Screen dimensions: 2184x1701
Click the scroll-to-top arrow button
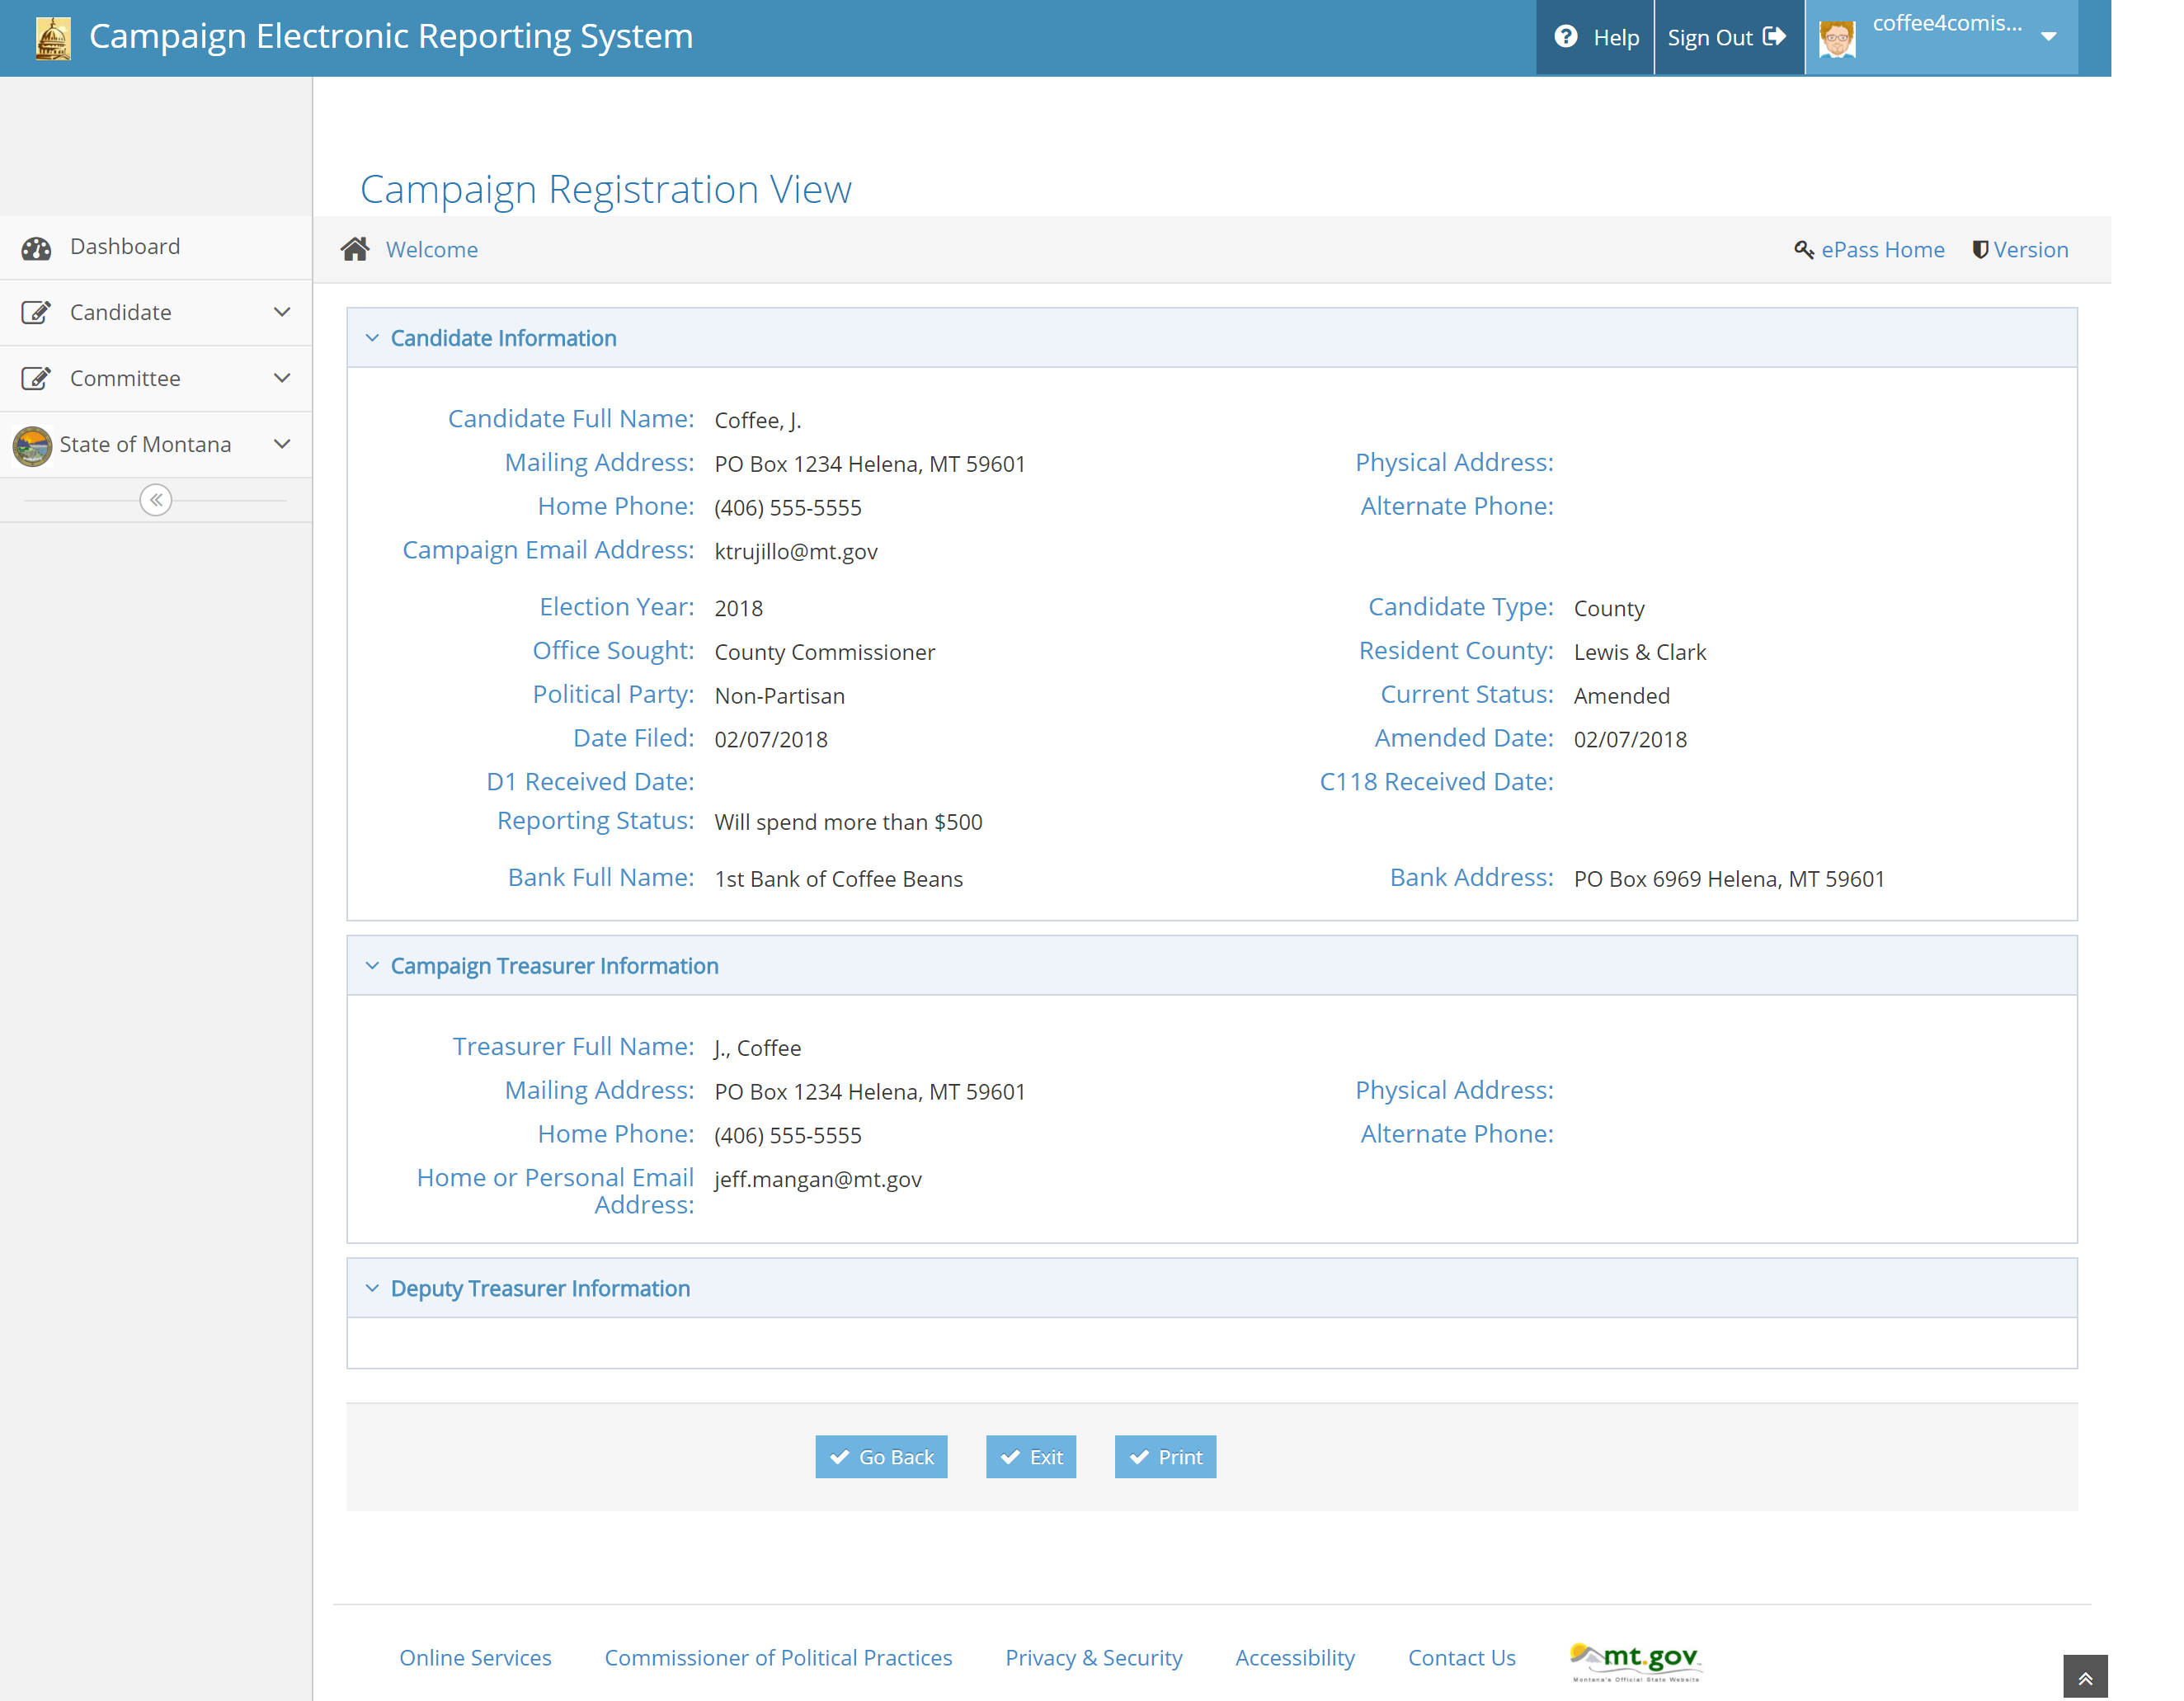coord(2084,1677)
